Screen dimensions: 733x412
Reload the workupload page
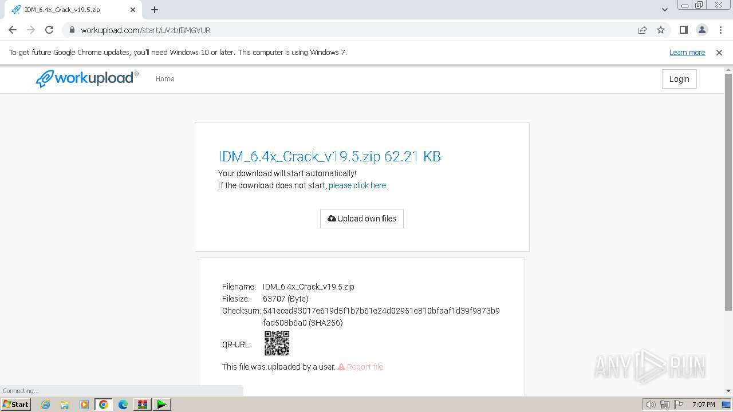(x=49, y=30)
